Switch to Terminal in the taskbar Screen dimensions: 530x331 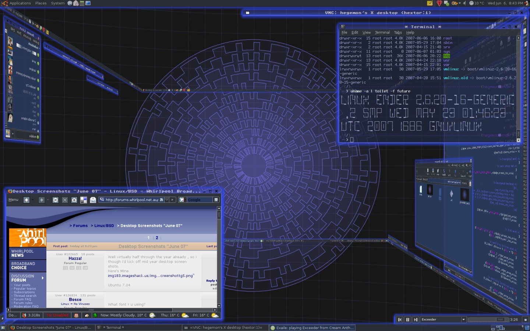[138, 328]
